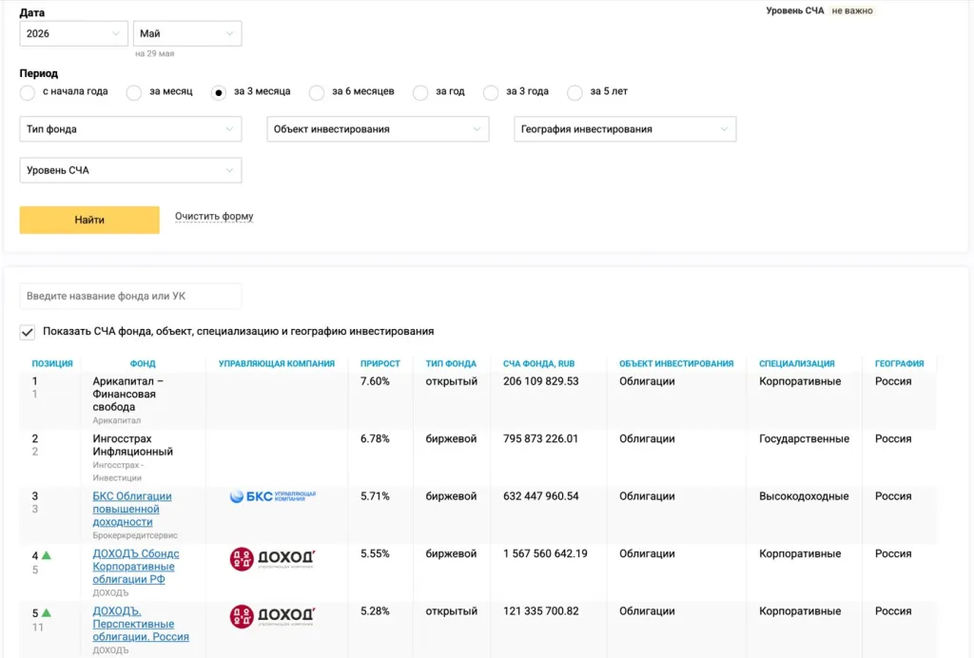Sort by 'СЧА фонда, RUB' column header
Viewport: 974px width, 658px height.
tap(538, 363)
